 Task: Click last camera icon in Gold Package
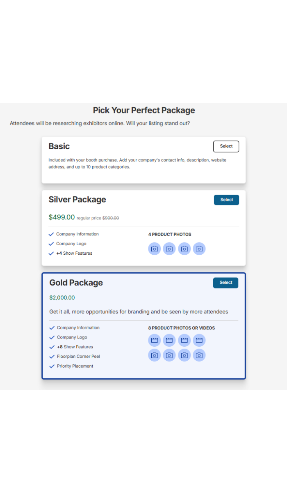[x=199, y=355]
